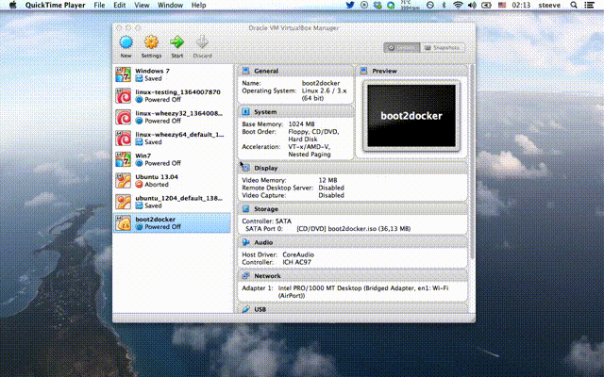Click linux-testing_1364007870 name text
604x377 pixels.
[177, 92]
